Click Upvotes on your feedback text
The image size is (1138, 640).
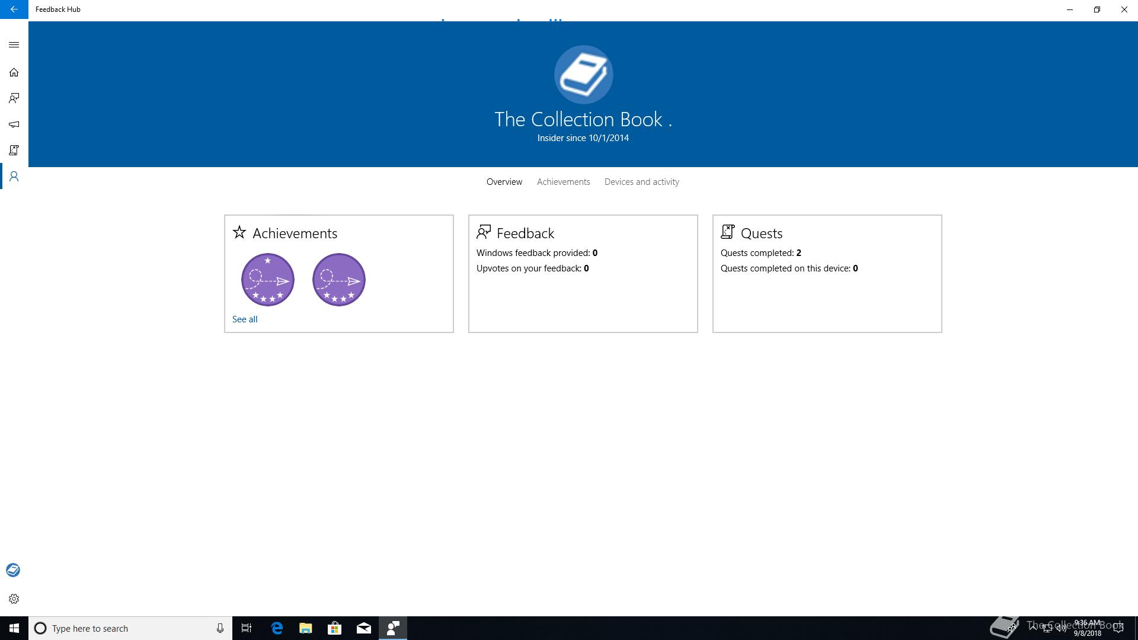(x=532, y=268)
